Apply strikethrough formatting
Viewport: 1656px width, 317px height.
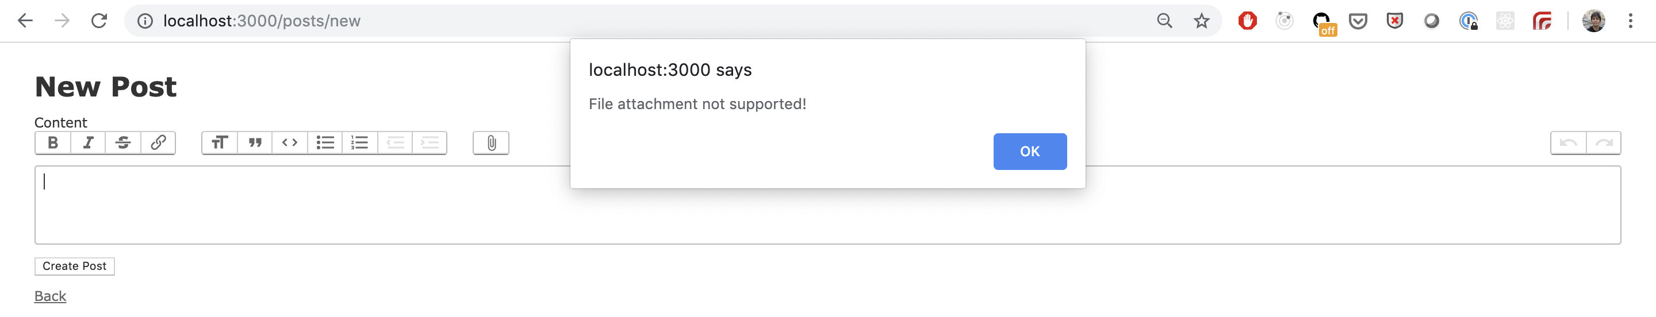pos(123,143)
